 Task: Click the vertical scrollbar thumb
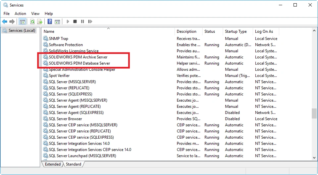click(314, 113)
